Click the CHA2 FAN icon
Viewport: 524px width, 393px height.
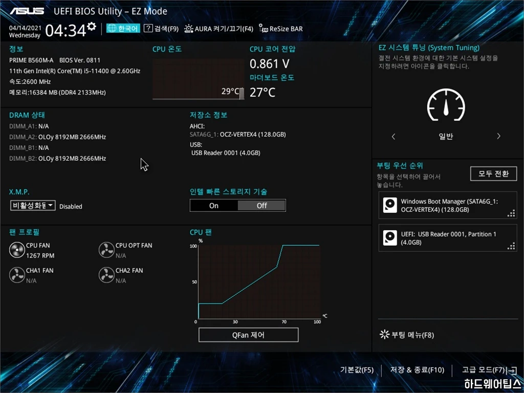pos(106,275)
